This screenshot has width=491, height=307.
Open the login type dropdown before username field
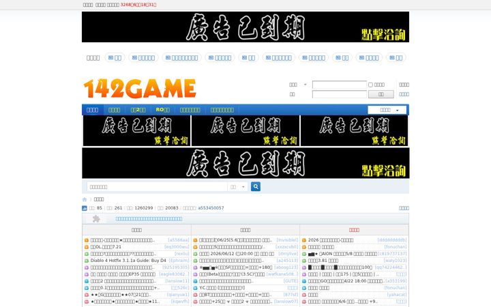point(298,85)
